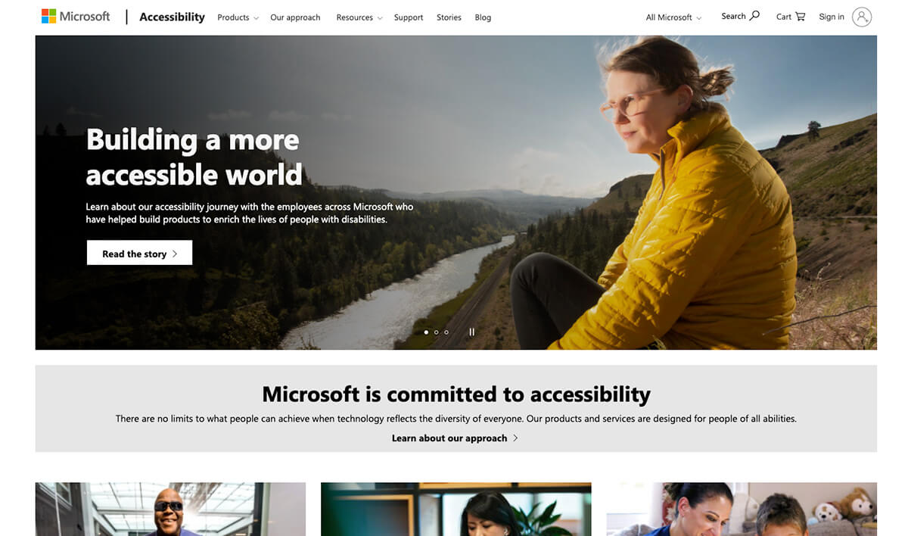Open the Stories nav item
The width and height of the screenshot is (908, 536).
tap(449, 17)
